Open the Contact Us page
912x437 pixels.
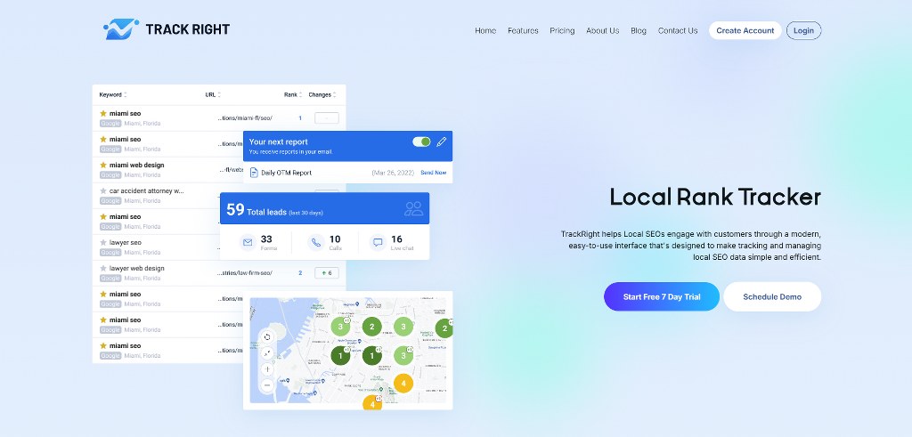678,31
